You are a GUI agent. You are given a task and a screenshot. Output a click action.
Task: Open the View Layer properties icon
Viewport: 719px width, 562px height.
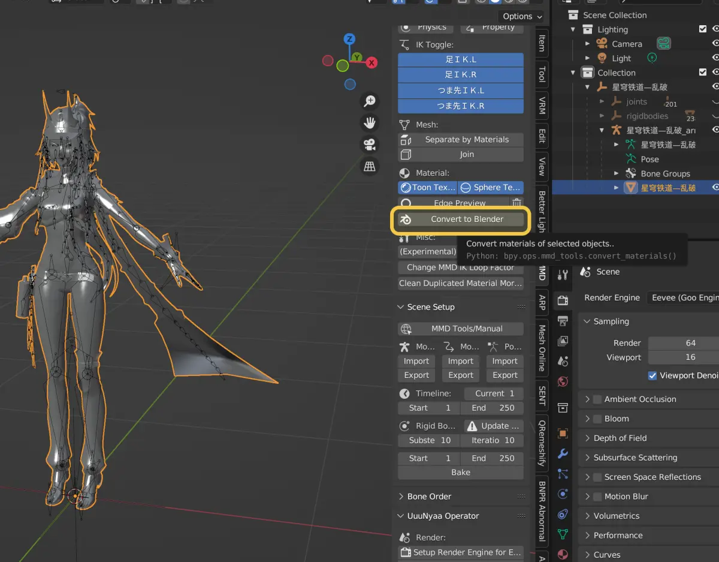coord(563,341)
